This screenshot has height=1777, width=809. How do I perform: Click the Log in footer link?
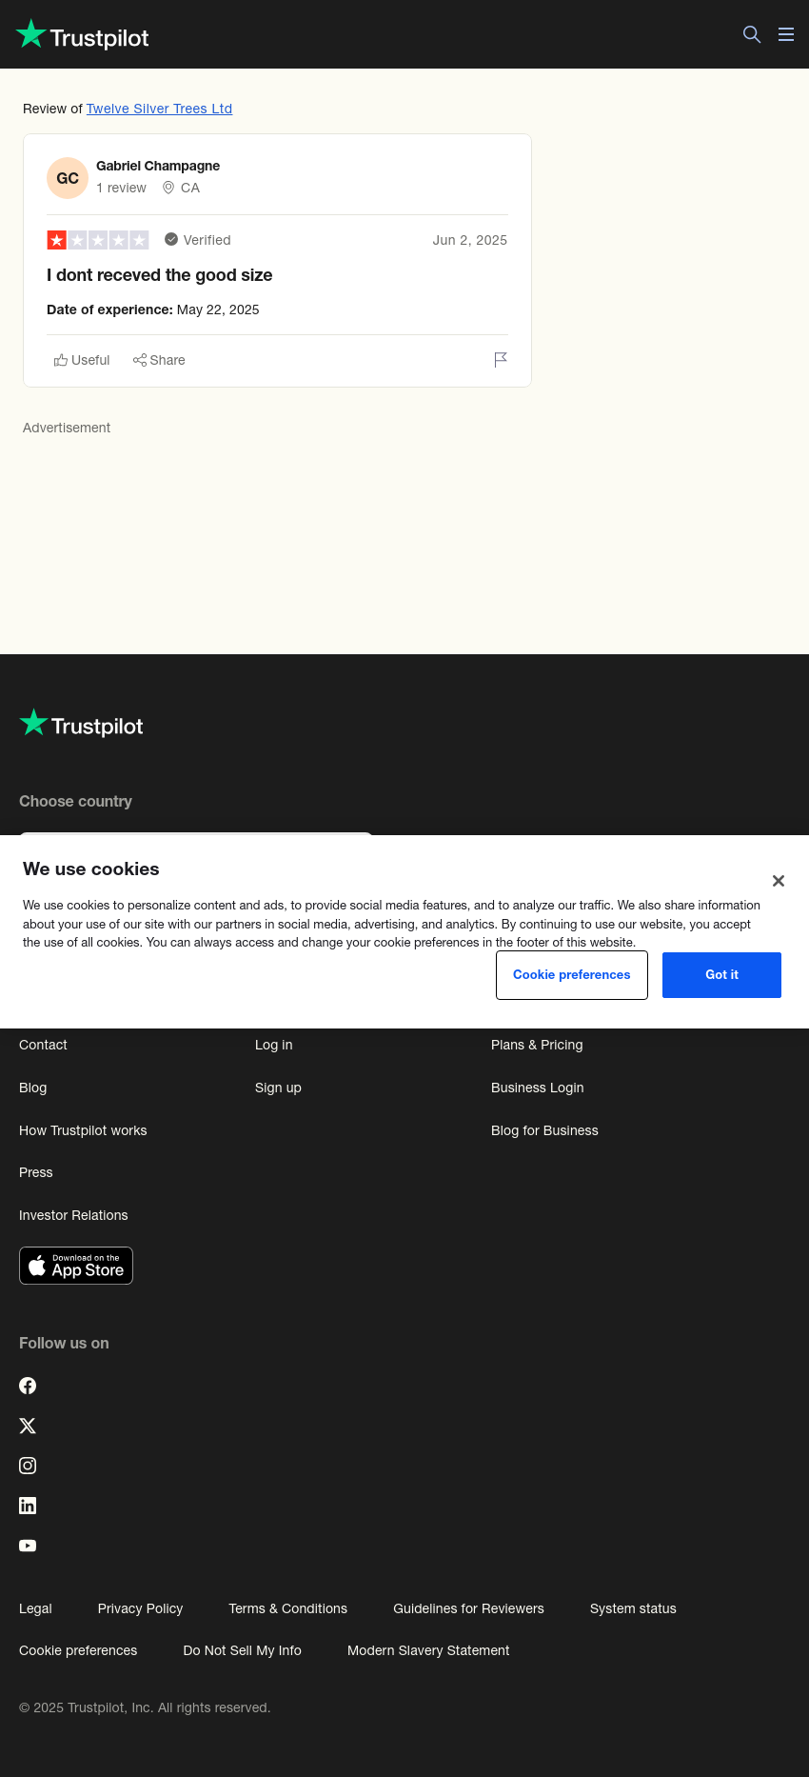click(274, 1045)
